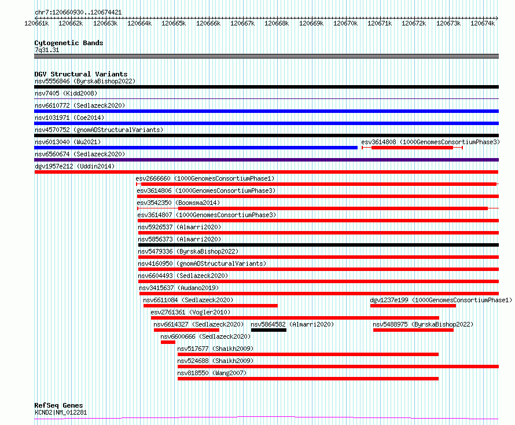Open nsv6560674 (Sedlazeck2020) label
The height and width of the screenshot is (425, 515).
pyautogui.click(x=80, y=154)
